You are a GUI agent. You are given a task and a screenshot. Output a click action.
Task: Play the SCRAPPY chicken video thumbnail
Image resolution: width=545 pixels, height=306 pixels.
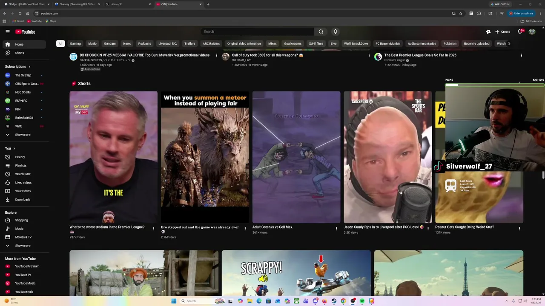tap(296, 273)
